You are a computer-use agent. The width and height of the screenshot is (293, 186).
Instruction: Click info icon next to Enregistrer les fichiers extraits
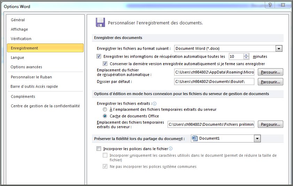[155, 103]
